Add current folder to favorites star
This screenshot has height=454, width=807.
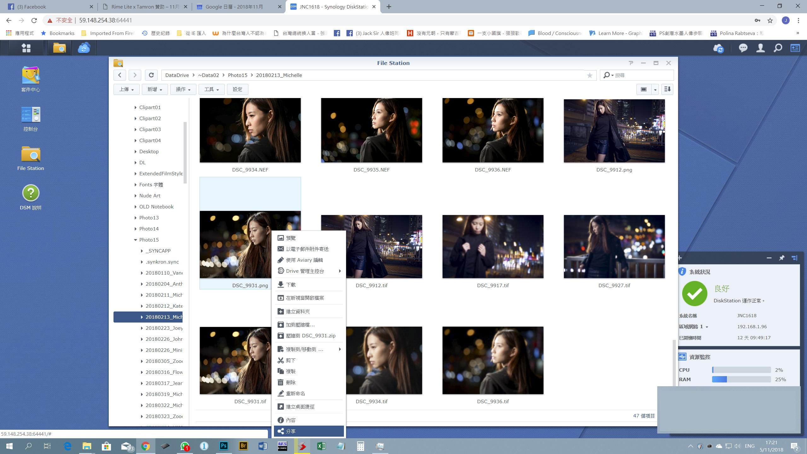(589, 75)
